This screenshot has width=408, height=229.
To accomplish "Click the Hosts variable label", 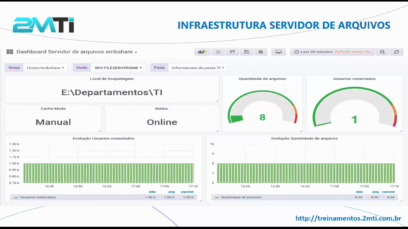I will point(82,67).
